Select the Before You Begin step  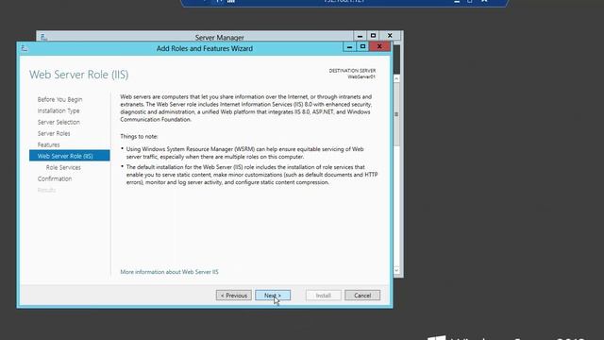[x=59, y=99]
